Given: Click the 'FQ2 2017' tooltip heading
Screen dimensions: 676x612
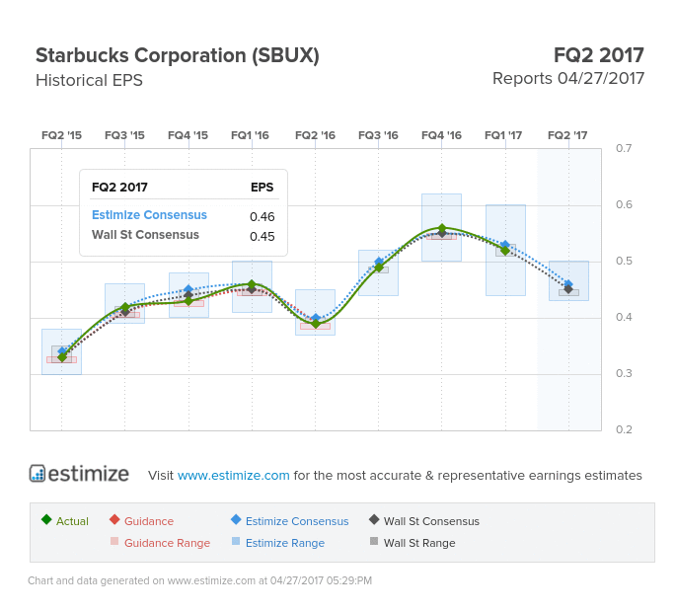Looking at the screenshot, I should (x=119, y=188).
